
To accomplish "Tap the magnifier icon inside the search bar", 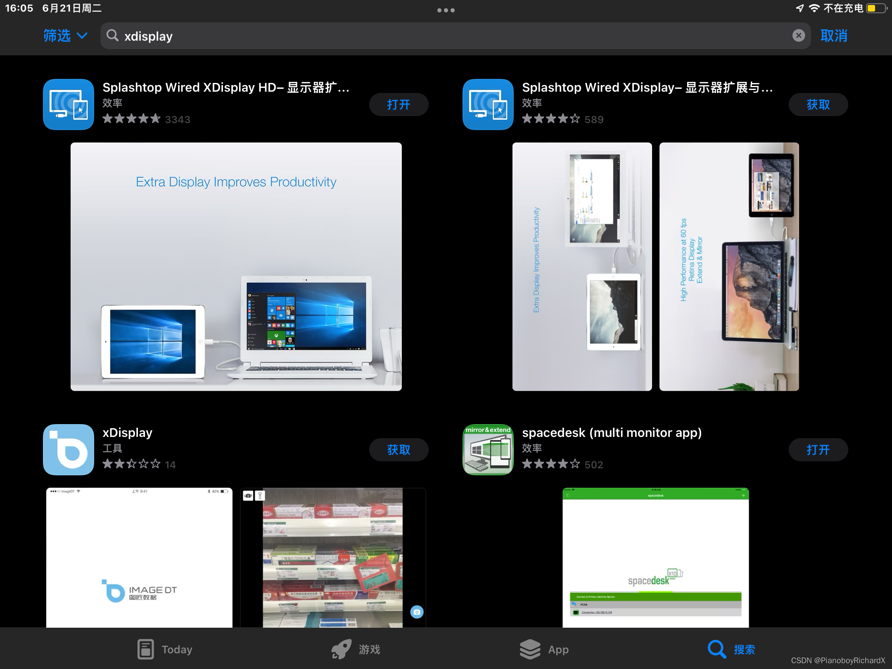I will click(113, 36).
